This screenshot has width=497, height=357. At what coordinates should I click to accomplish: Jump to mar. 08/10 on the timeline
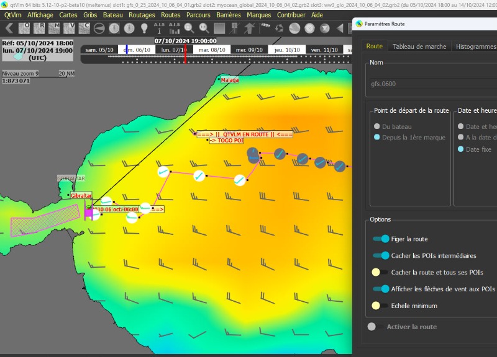(x=212, y=50)
